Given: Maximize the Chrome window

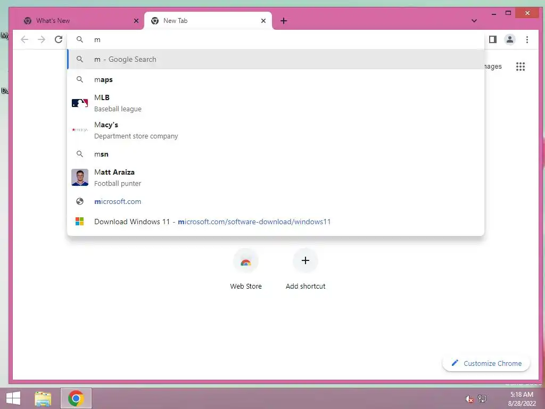Looking at the screenshot, I should click(x=508, y=13).
